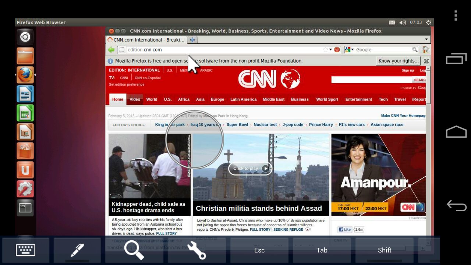Click Set edition preference link
Viewport: 471px width, 265px height.
pyautogui.click(x=127, y=85)
